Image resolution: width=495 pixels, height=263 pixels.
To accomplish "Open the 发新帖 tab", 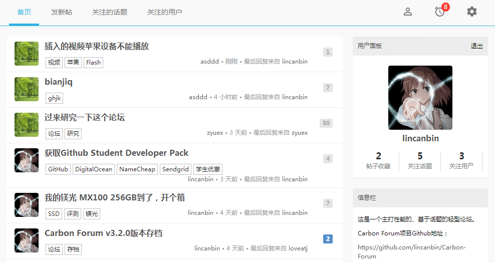I will click(62, 12).
